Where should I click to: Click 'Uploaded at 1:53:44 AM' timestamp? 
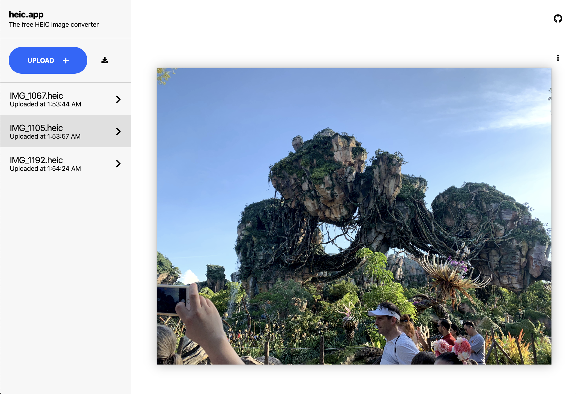(x=46, y=104)
